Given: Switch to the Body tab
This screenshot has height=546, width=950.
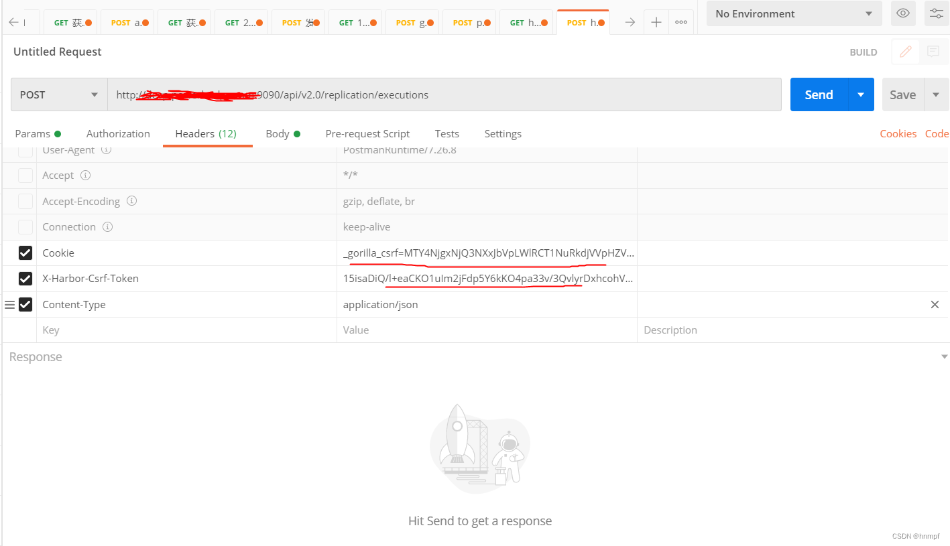Looking at the screenshot, I should pyautogui.click(x=278, y=133).
